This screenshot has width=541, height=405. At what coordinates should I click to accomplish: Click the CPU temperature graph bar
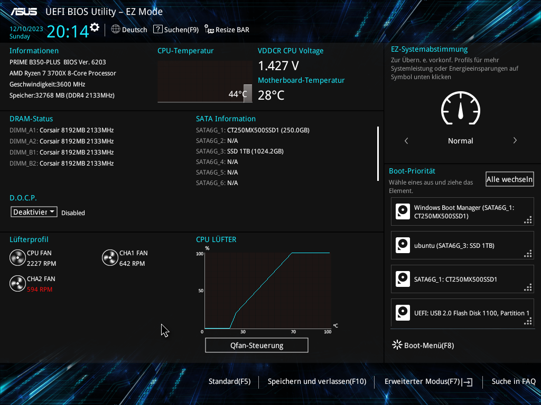(x=248, y=93)
